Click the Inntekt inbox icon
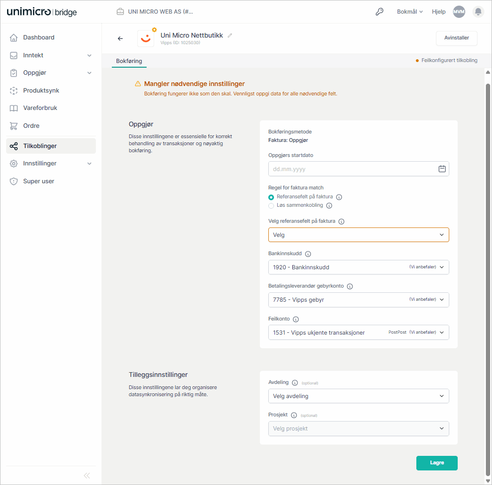 tap(14, 55)
